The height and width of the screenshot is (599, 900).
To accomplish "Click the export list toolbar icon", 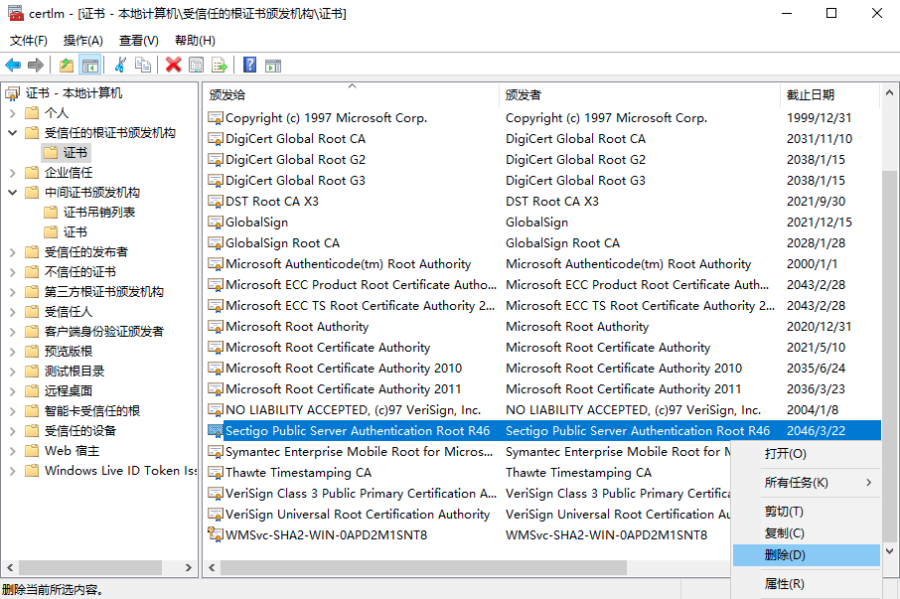I will pyautogui.click(x=220, y=66).
